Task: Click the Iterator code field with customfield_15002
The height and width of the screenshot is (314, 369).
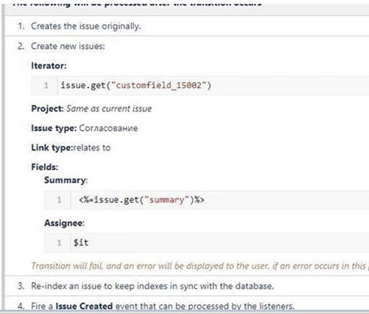Action: (200, 85)
